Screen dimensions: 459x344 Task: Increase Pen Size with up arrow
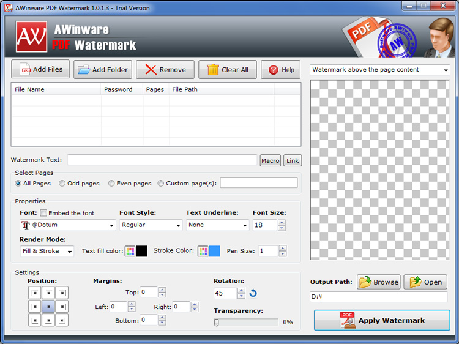click(283, 249)
